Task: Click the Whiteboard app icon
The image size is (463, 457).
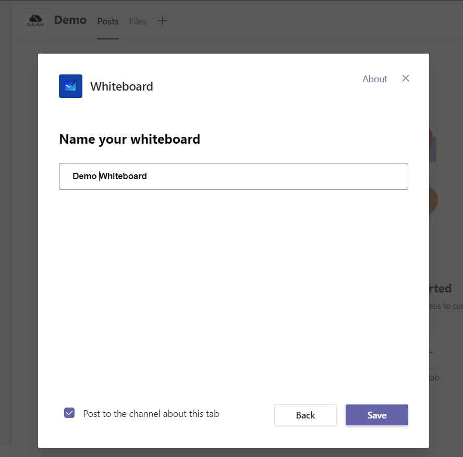Action: tap(70, 86)
